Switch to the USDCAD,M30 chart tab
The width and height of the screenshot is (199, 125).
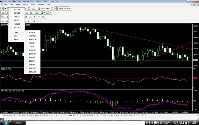tap(88, 115)
